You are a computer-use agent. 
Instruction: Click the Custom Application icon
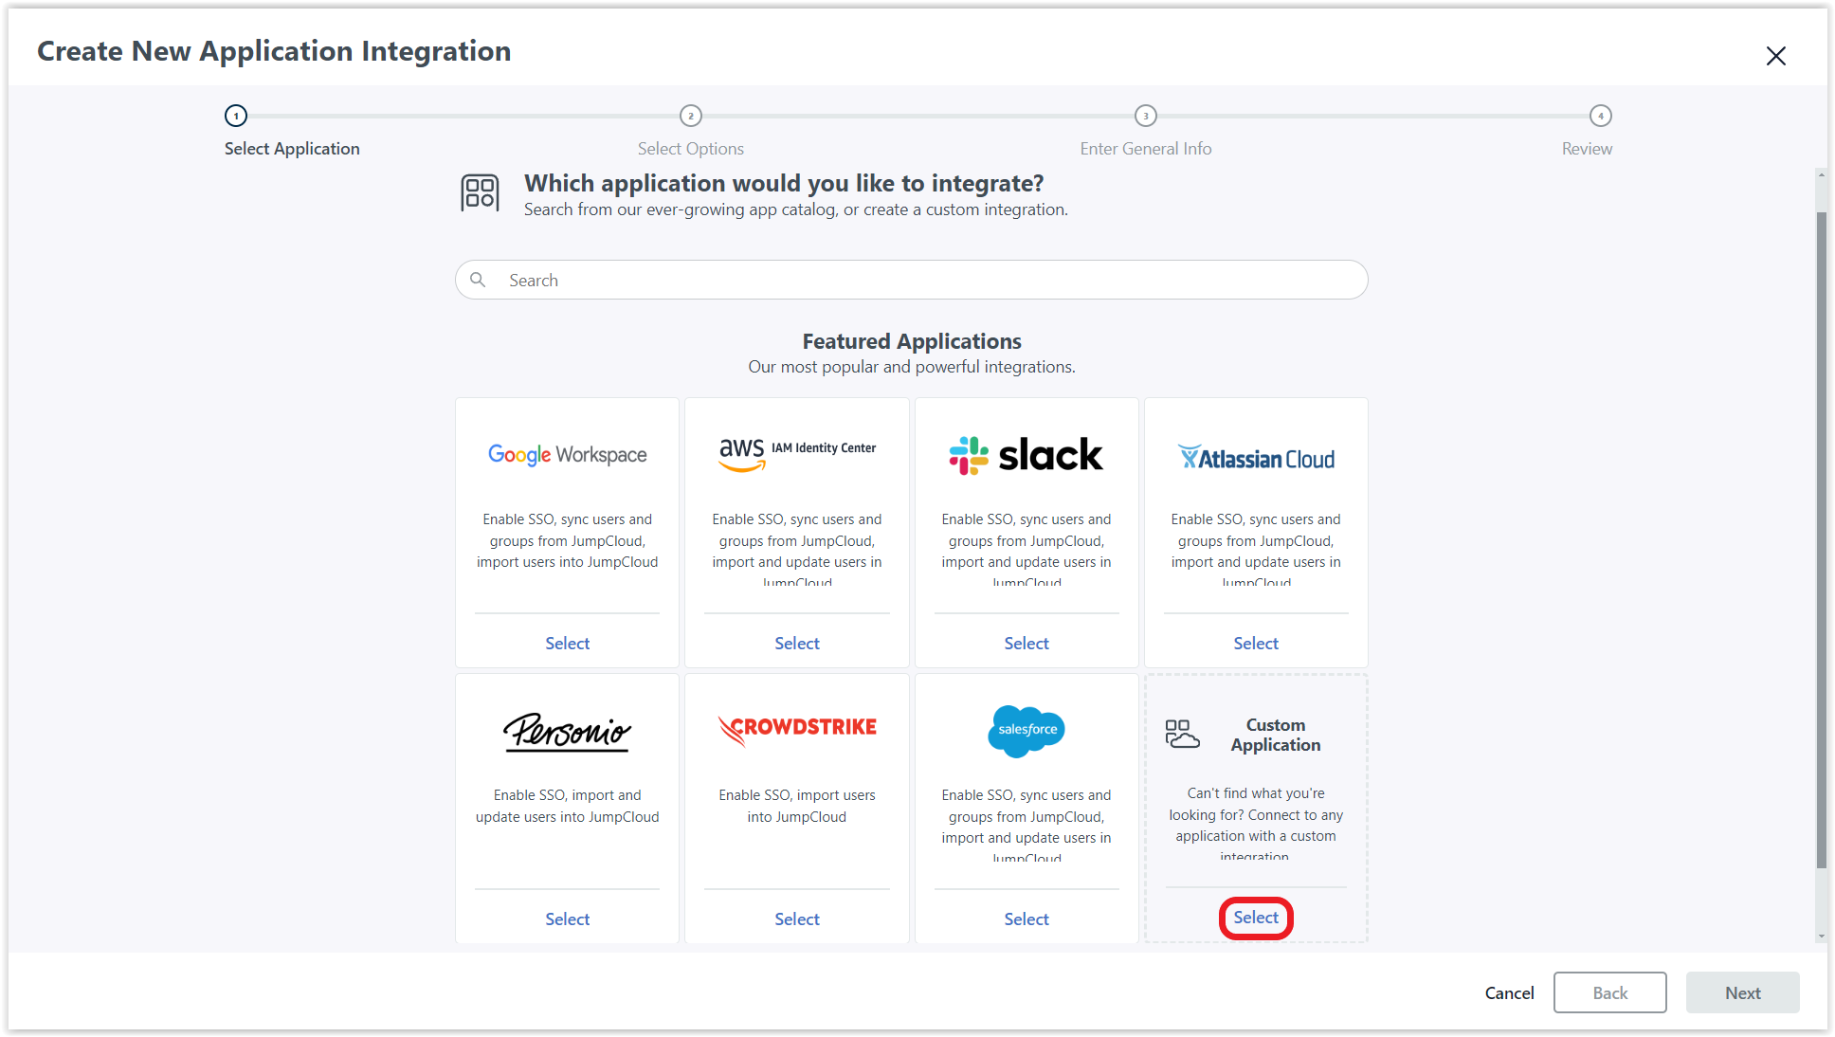1182,734
